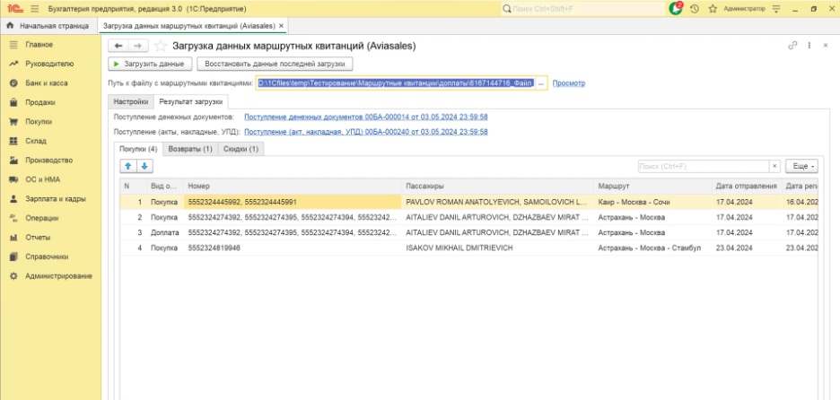Sort by Номер column header
The height and width of the screenshot is (400, 840).
click(x=293, y=186)
